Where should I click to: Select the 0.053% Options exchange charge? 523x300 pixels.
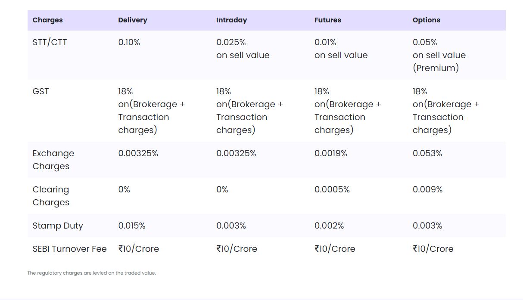(x=427, y=154)
